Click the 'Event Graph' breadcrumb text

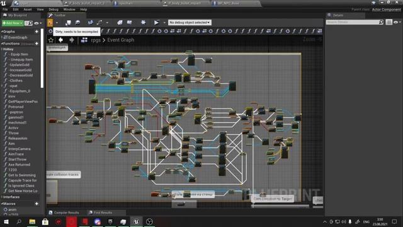(121, 40)
